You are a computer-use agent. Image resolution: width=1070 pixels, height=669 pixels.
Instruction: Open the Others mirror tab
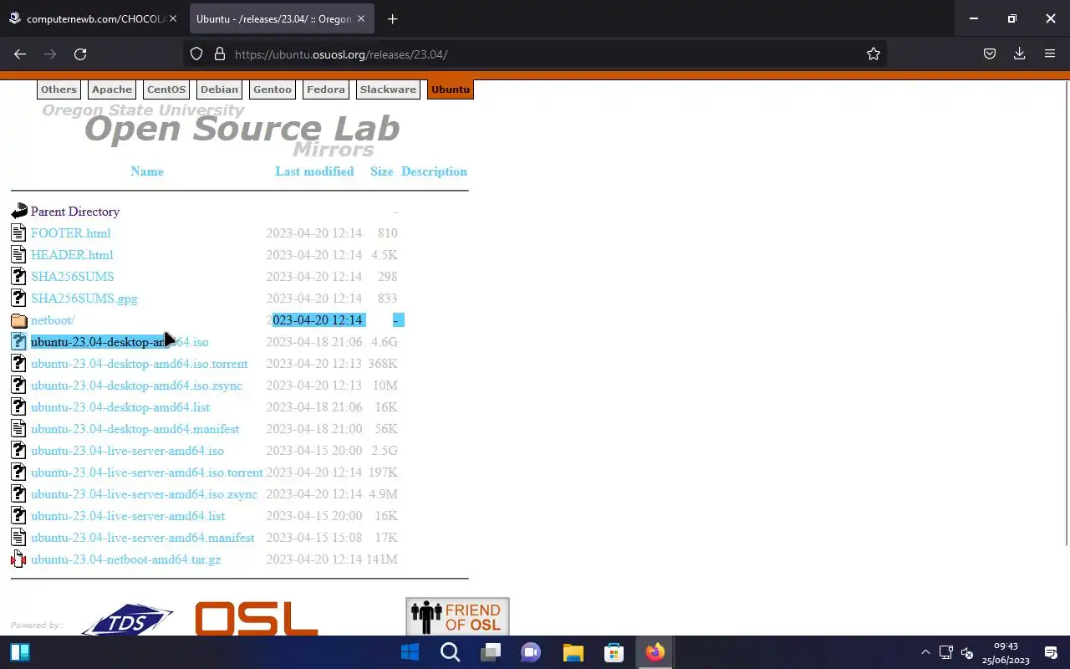point(59,89)
